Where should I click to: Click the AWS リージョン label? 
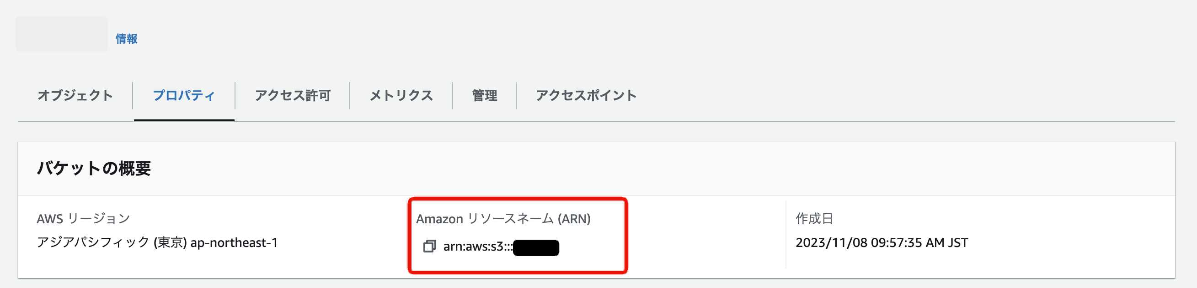(x=83, y=219)
